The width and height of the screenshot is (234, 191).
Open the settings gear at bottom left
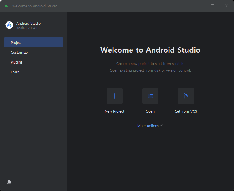click(9, 182)
